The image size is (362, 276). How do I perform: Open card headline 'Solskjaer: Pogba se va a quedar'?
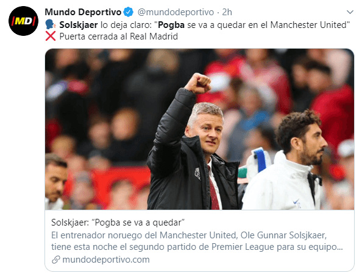point(118,223)
